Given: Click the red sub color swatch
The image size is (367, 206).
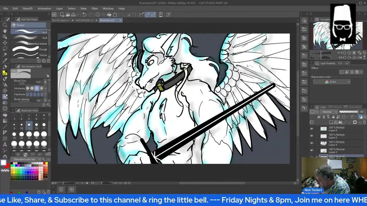Looking at the screenshot, I should tap(7, 166).
